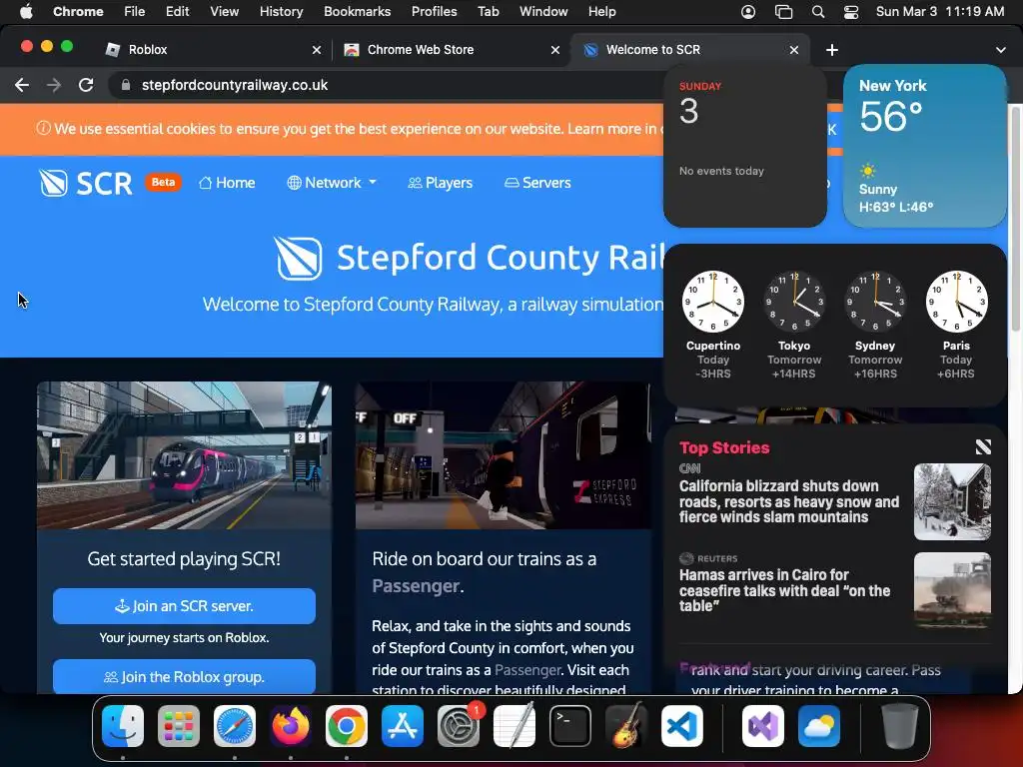This screenshot has width=1023, height=767.
Task: Open the Trash in the dock
Action: (900, 726)
